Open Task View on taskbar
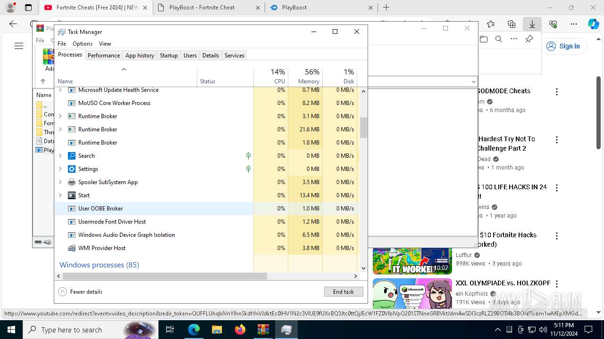Image resolution: width=604 pixels, height=339 pixels. (x=170, y=330)
